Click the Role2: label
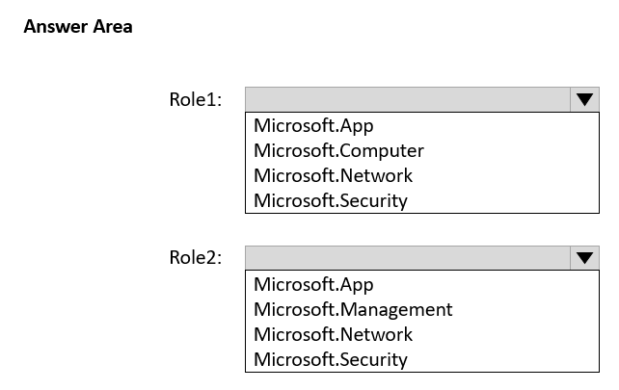Viewport: 619px width, 390px height. tap(196, 257)
